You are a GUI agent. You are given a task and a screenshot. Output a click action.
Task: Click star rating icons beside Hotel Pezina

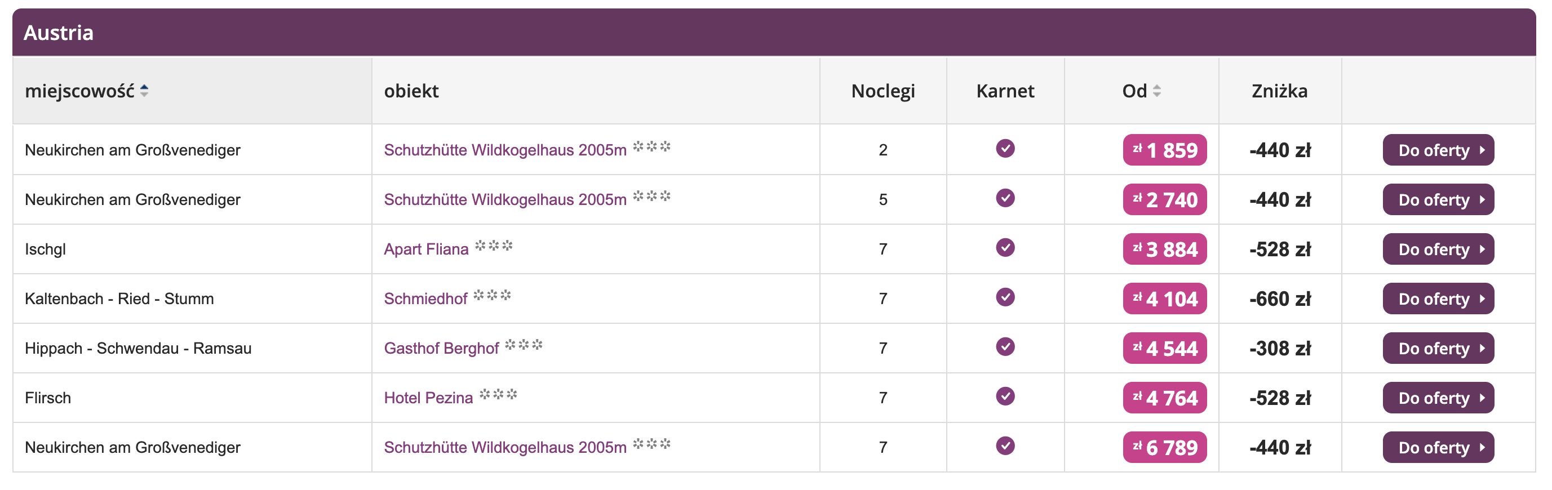(498, 394)
